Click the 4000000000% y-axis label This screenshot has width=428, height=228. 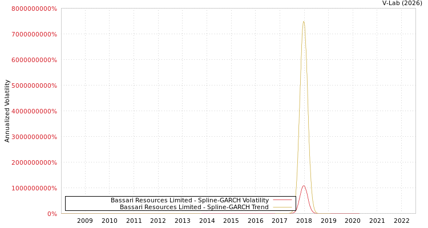pos(34,111)
